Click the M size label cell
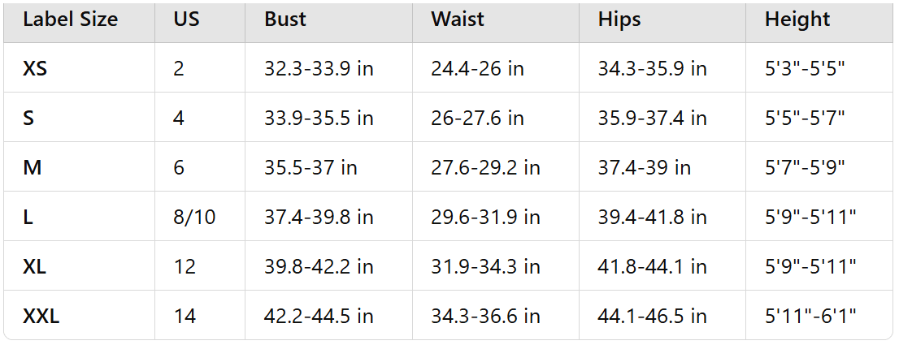Viewport: 899px width, 345px height. pyautogui.click(x=31, y=168)
